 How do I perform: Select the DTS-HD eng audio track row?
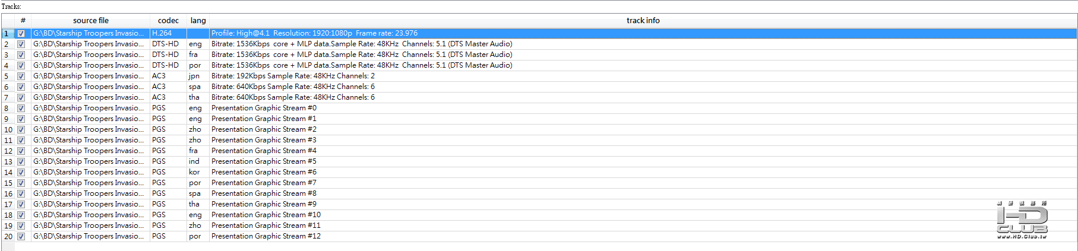(361, 44)
